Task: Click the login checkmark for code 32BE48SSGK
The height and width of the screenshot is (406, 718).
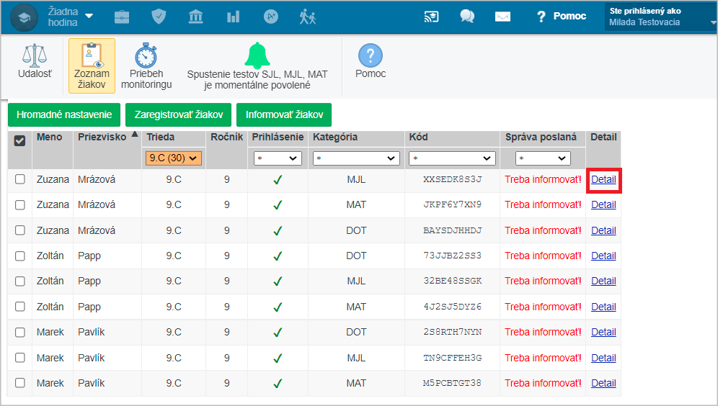Action: point(278,281)
